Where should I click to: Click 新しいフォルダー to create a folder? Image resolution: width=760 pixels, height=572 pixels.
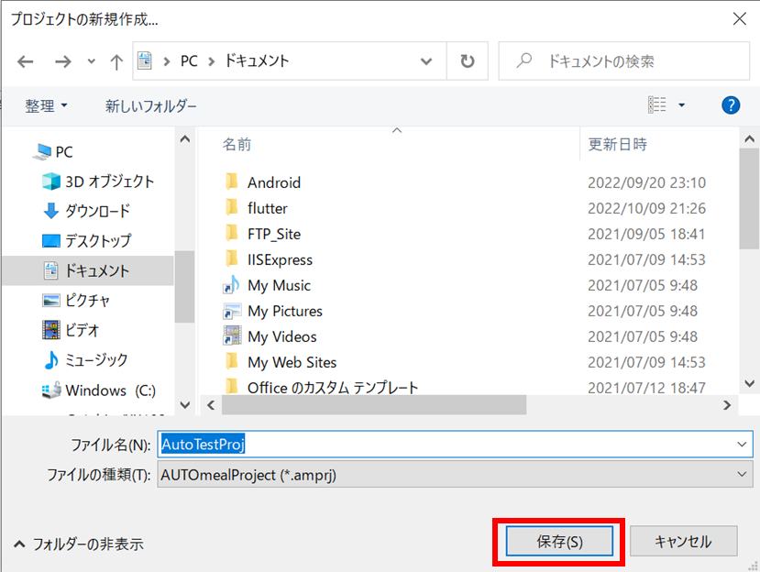coord(151,106)
